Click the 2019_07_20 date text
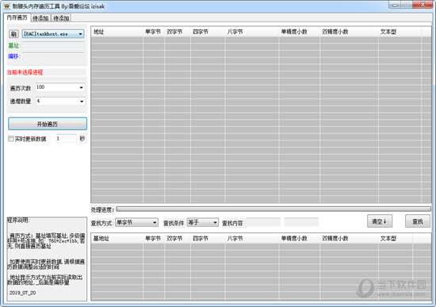 pyautogui.click(x=22, y=293)
